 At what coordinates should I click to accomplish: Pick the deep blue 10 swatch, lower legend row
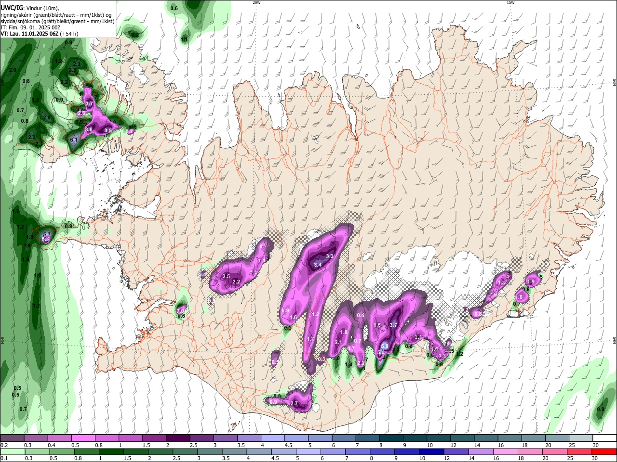(431, 451)
